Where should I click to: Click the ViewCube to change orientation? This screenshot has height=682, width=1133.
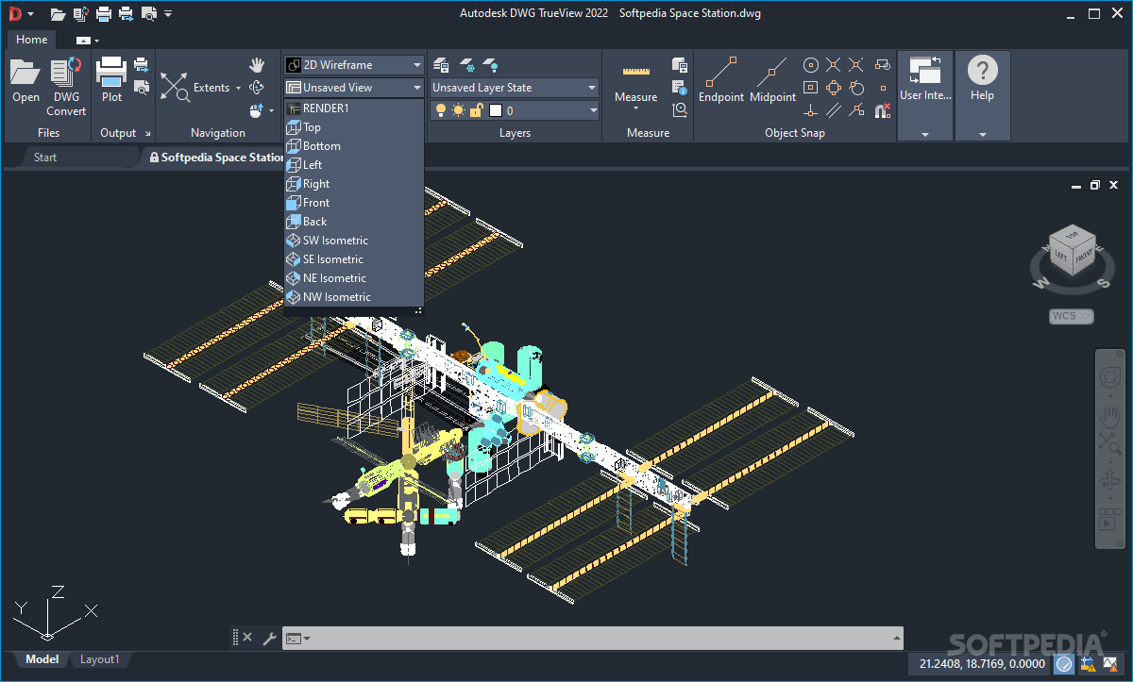tap(1071, 252)
